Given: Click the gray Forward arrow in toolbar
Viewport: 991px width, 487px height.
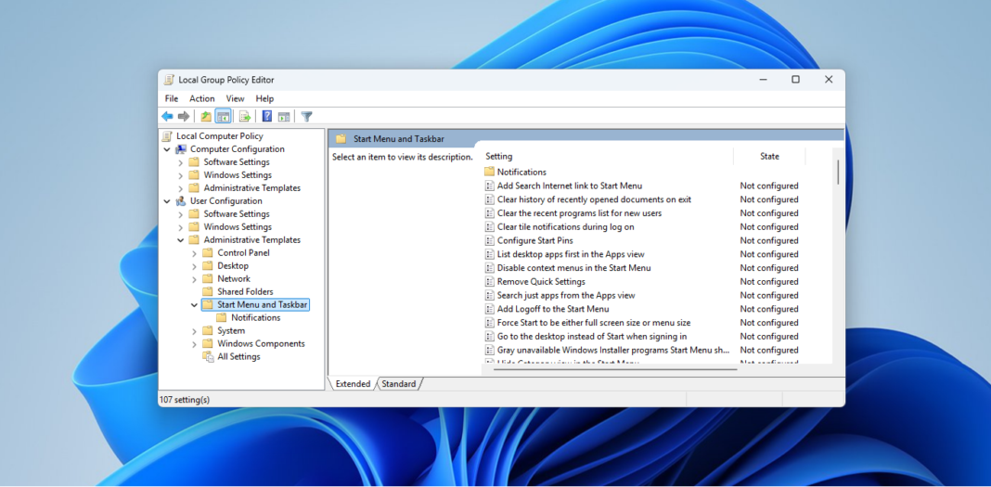Looking at the screenshot, I should click(x=184, y=116).
